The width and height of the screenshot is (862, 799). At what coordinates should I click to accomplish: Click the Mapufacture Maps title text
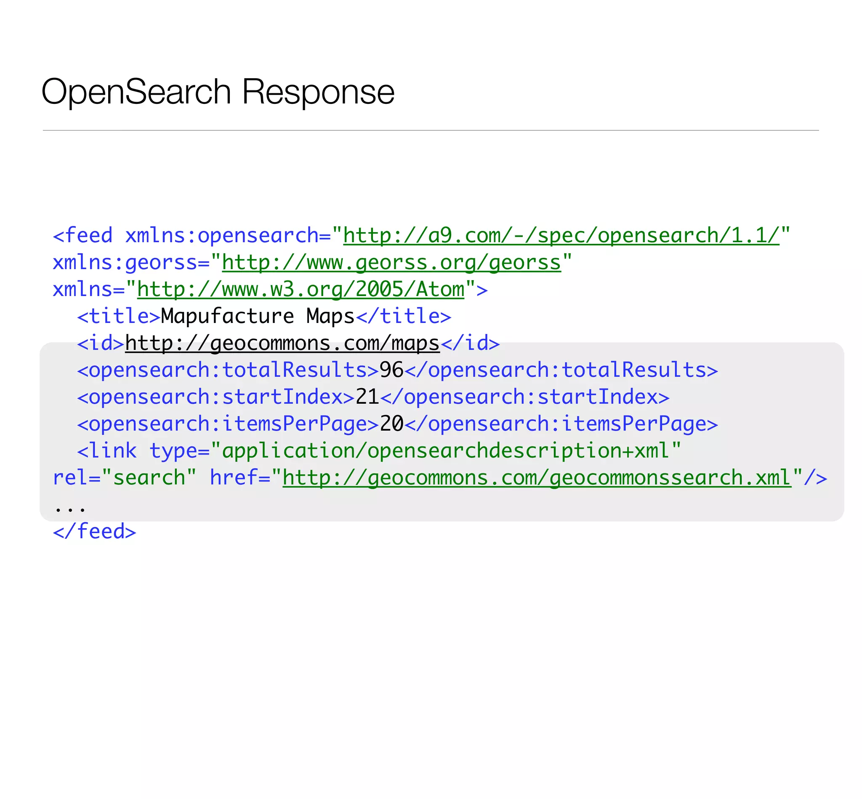click(x=258, y=317)
